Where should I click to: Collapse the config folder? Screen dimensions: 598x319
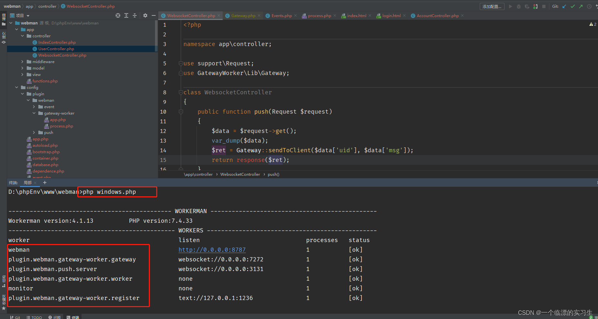click(x=17, y=87)
